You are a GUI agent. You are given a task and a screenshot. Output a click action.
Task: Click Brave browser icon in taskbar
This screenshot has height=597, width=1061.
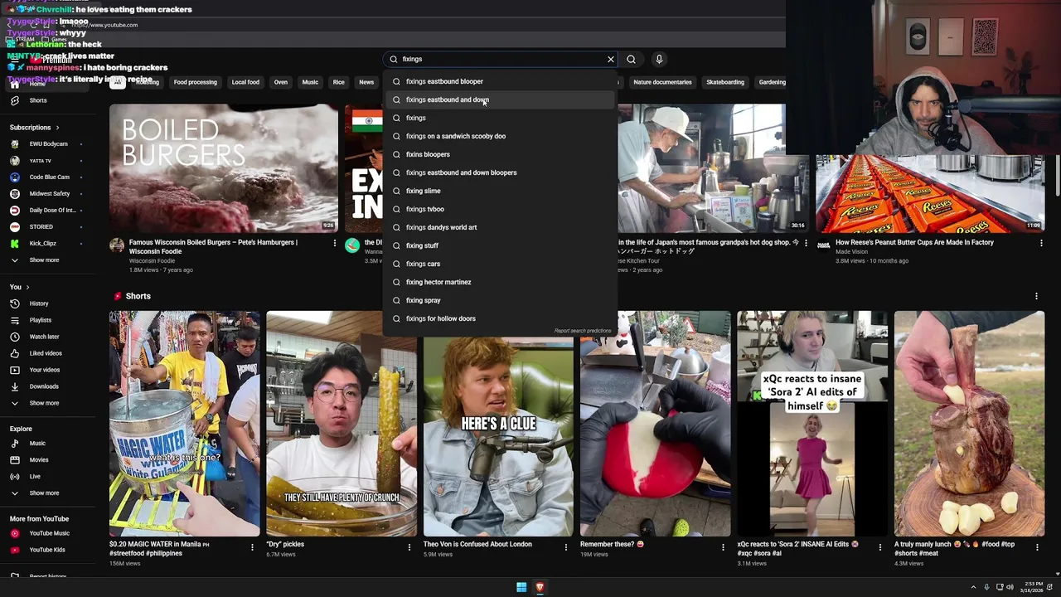pyautogui.click(x=540, y=587)
